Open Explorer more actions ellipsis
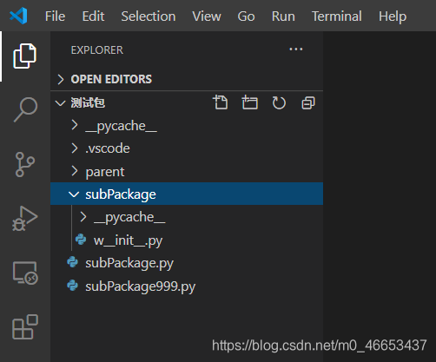The height and width of the screenshot is (362, 436). point(296,49)
